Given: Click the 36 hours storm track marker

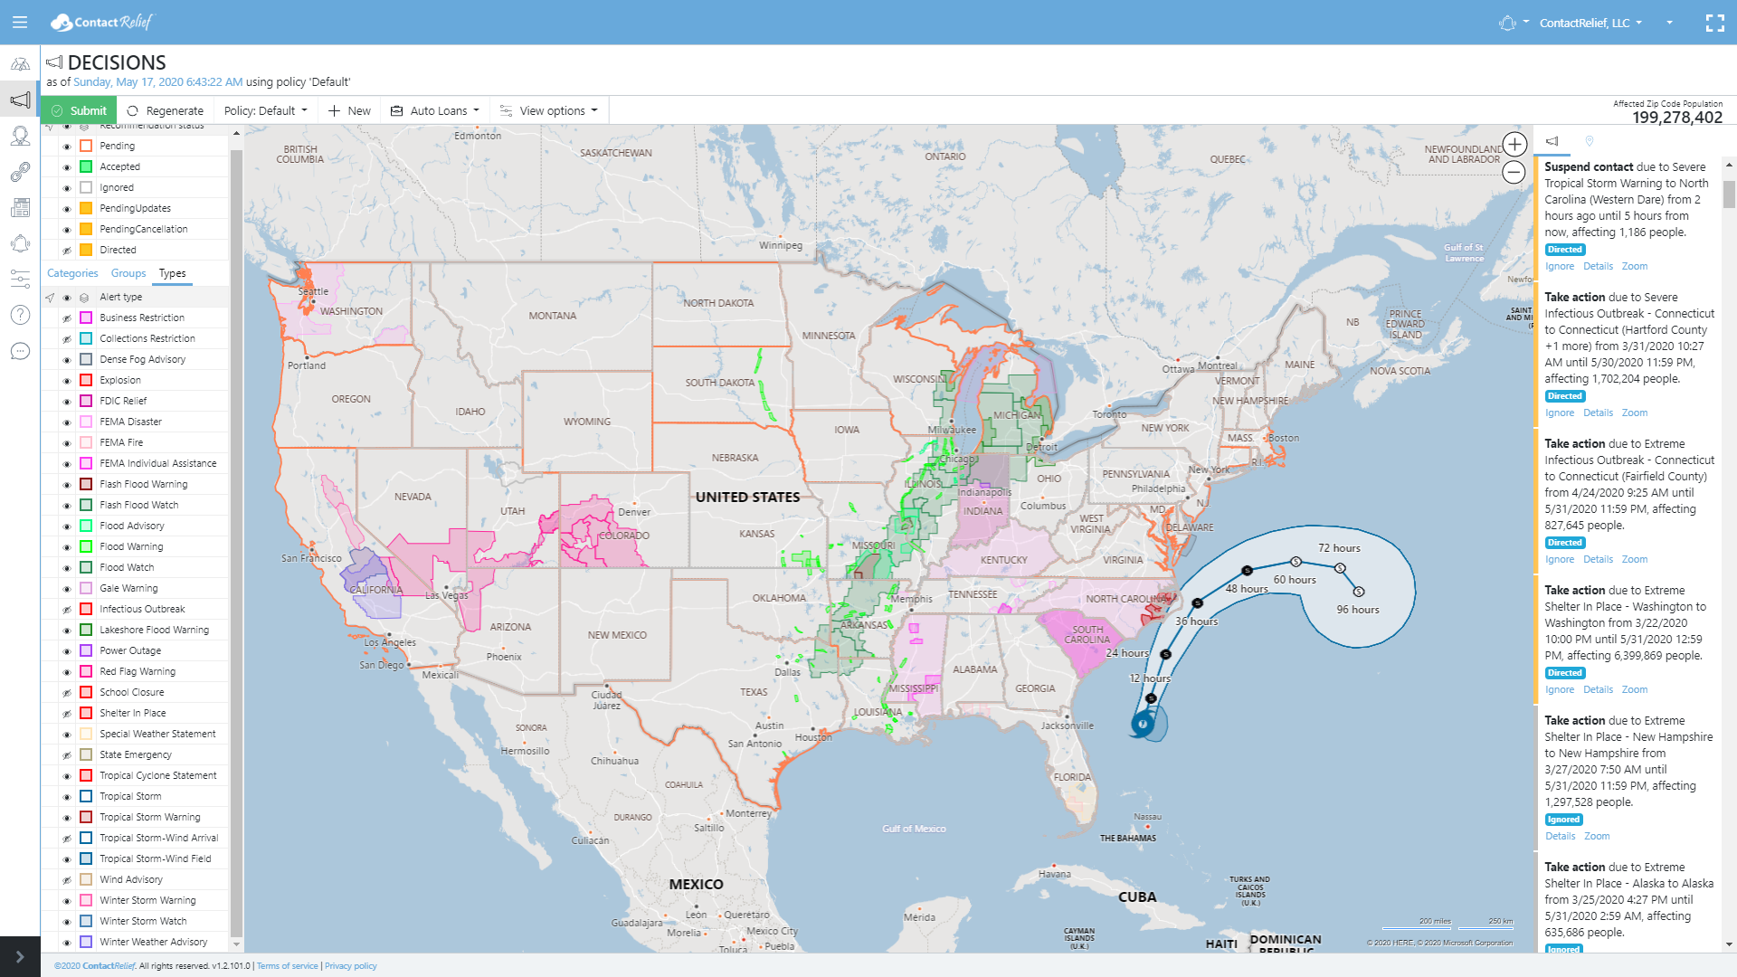Looking at the screenshot, I should click(x=1198, y=603).
